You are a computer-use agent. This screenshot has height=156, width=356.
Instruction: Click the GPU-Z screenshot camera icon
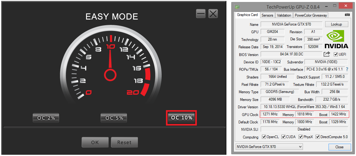coord(347,15)
